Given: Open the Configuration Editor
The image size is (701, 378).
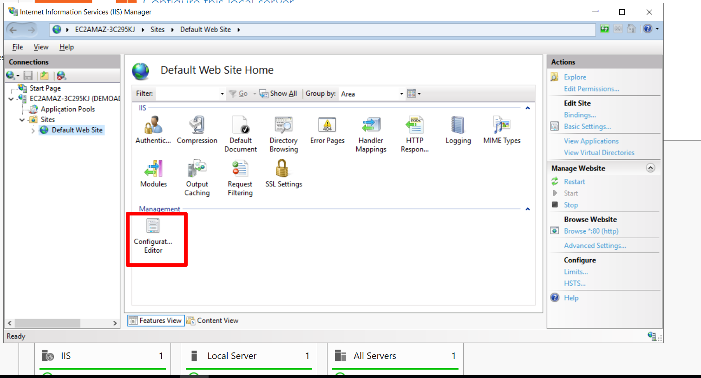Looking at the screenshot, I should (x=153, y=236).
